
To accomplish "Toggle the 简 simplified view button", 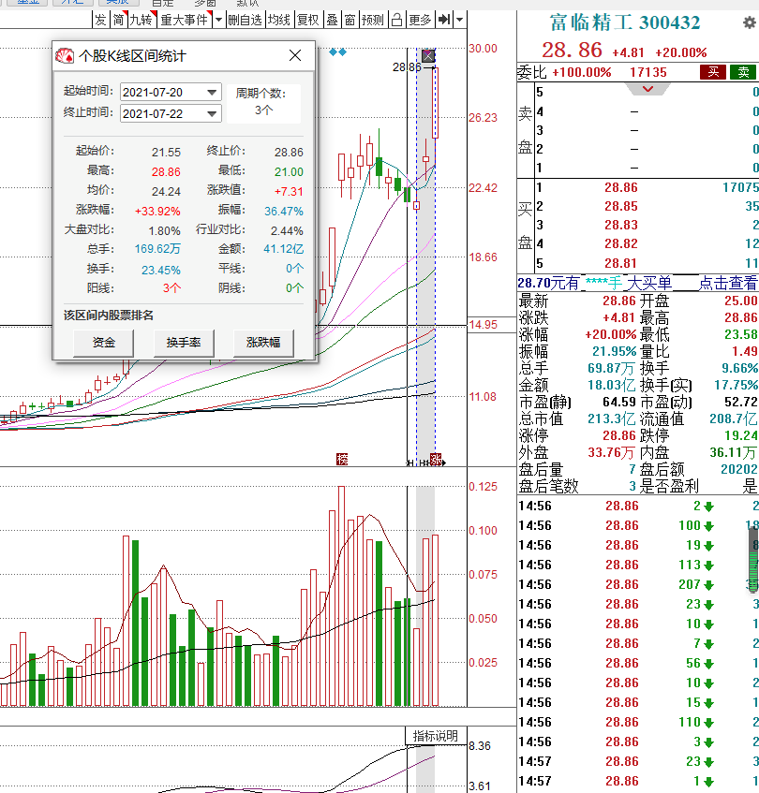I will pos(118,20).
